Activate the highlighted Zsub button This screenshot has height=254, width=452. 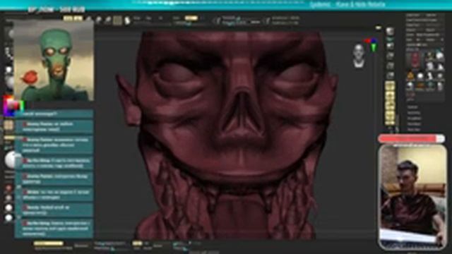(191, 18)
